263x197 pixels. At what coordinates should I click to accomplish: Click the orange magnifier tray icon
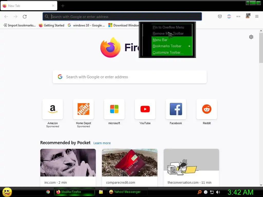(199, 192)
